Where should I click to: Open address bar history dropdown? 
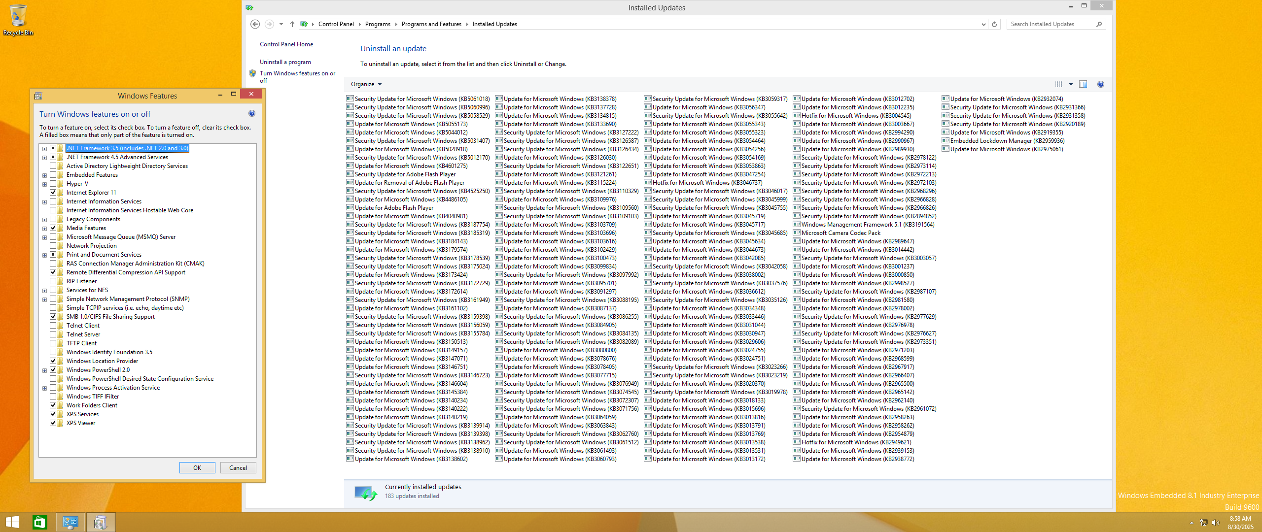[x=983, y=24]
